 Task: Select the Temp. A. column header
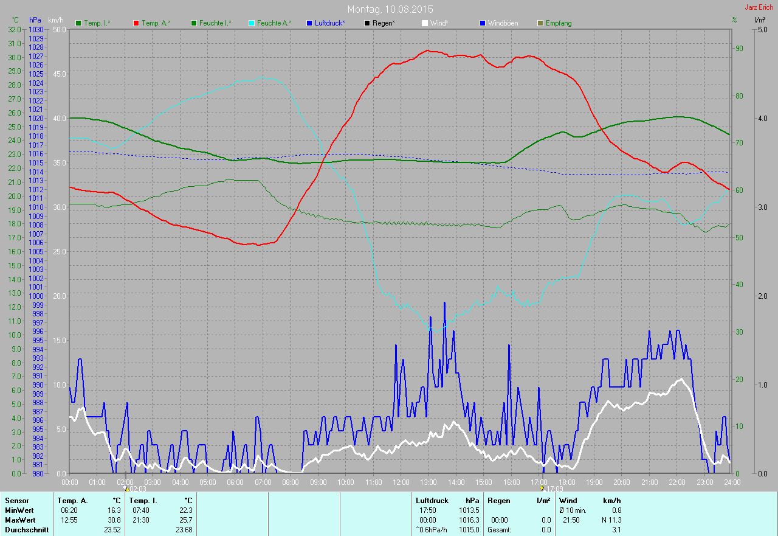[72, 501]
